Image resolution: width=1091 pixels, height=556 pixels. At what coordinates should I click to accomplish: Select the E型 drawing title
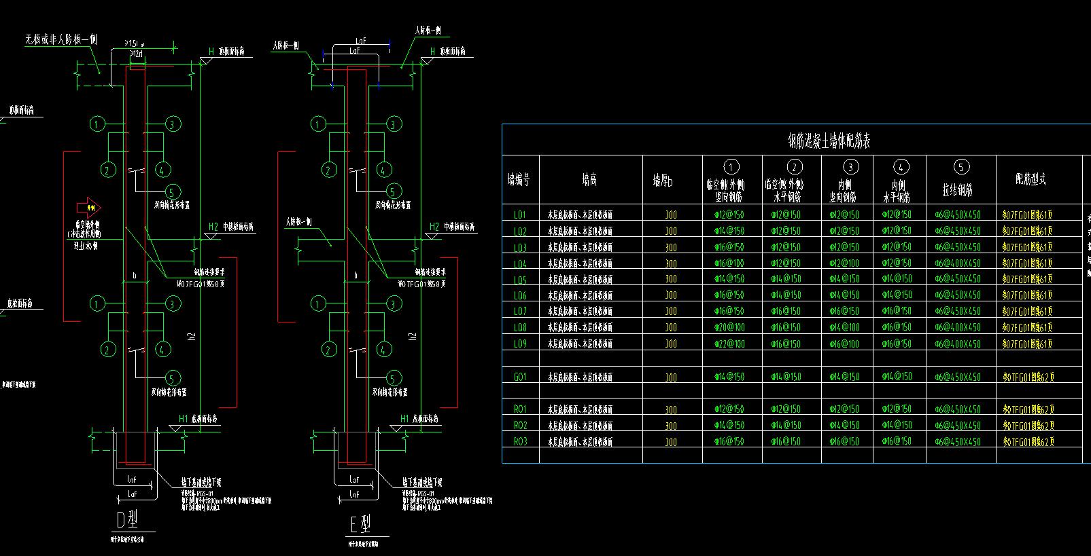[362, 523]
